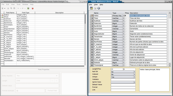The image size is (173, 96).
Task: Check the PKey checkbox for Comentario
Action: click(125, 29)
